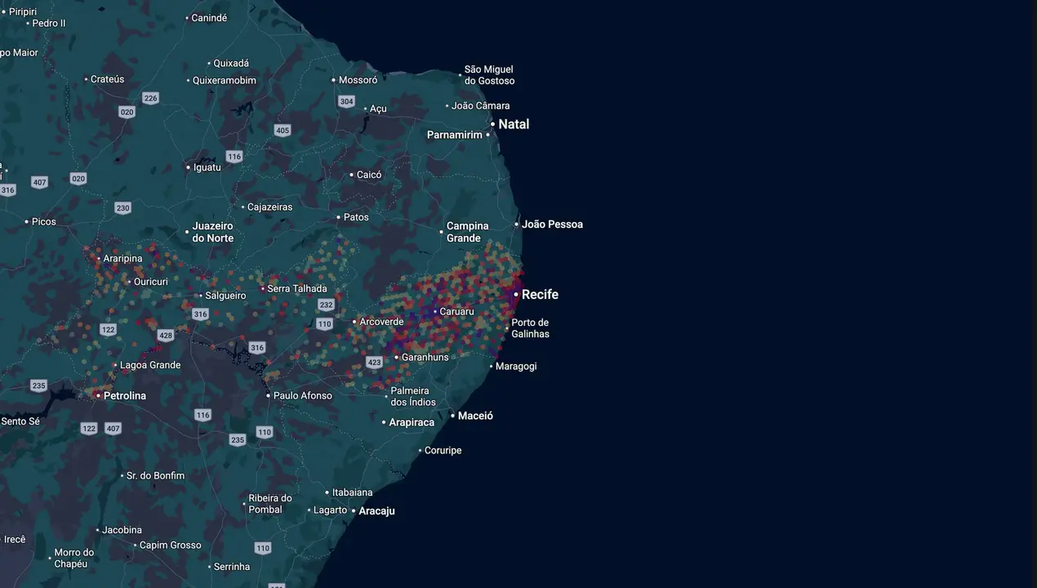Image resolution: width=1037 pixels, height=588 pixels.
Task: Click the 232 highway shield
Action: coord(327,305)
